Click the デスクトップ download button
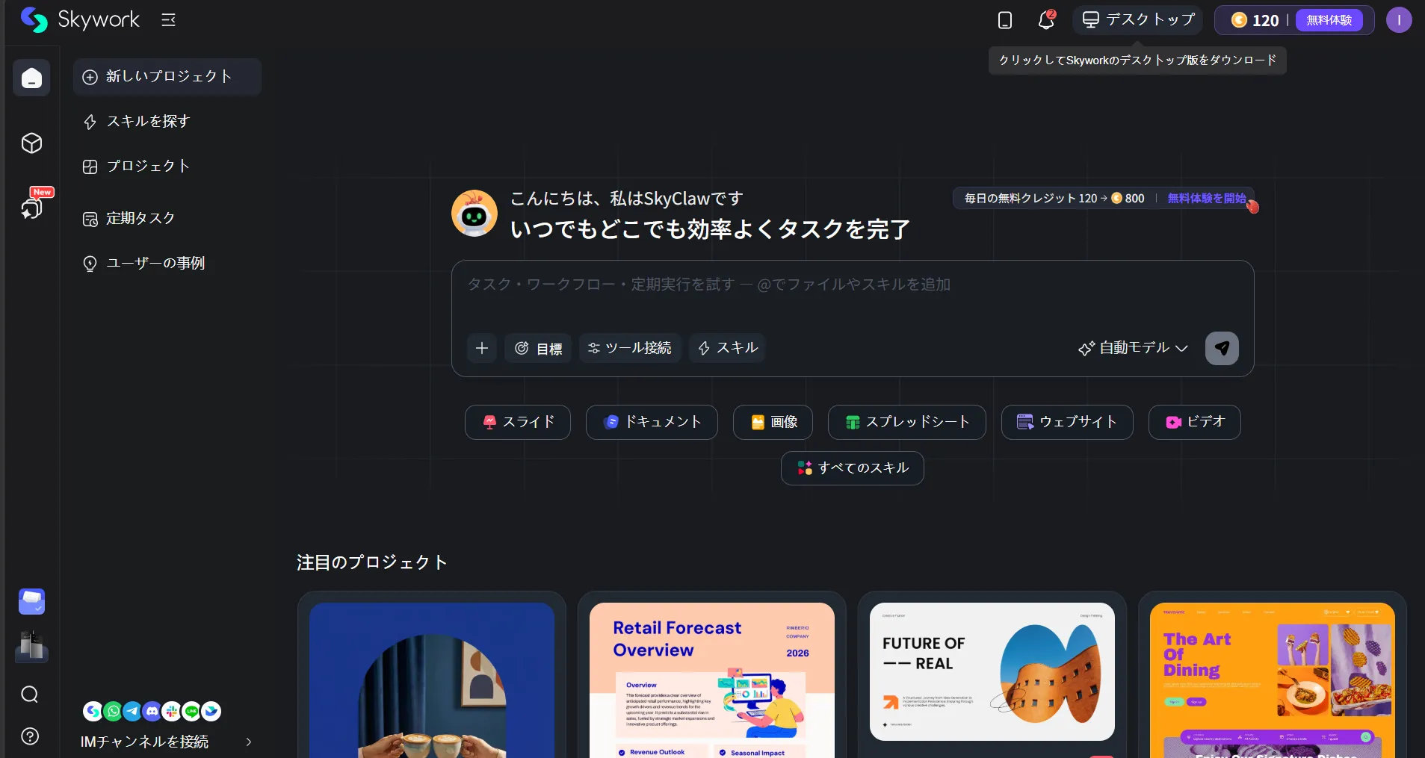1425x758 pixels. (x=1138, y=20)
